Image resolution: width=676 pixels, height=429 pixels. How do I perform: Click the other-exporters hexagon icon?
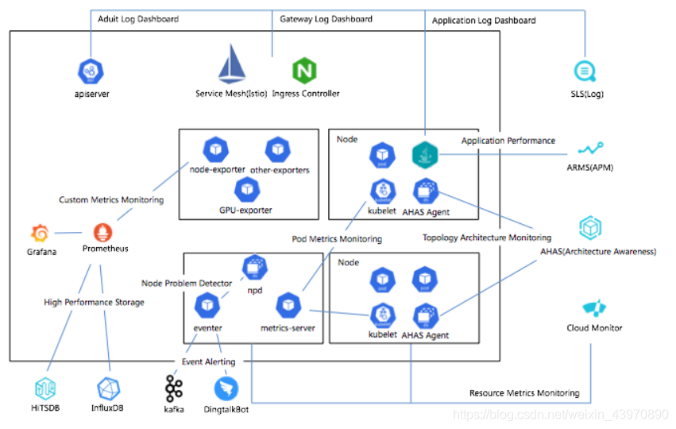click(278, 149)
